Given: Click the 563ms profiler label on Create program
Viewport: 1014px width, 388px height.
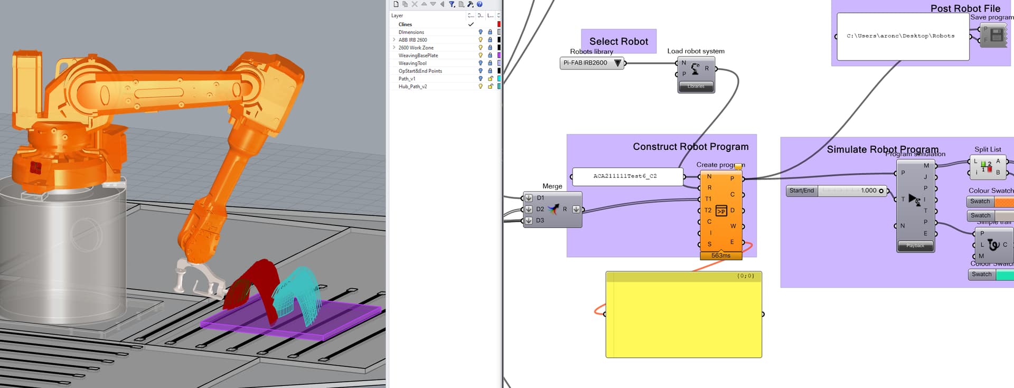Looking at the screenshot, I should (x=721, y=255).
